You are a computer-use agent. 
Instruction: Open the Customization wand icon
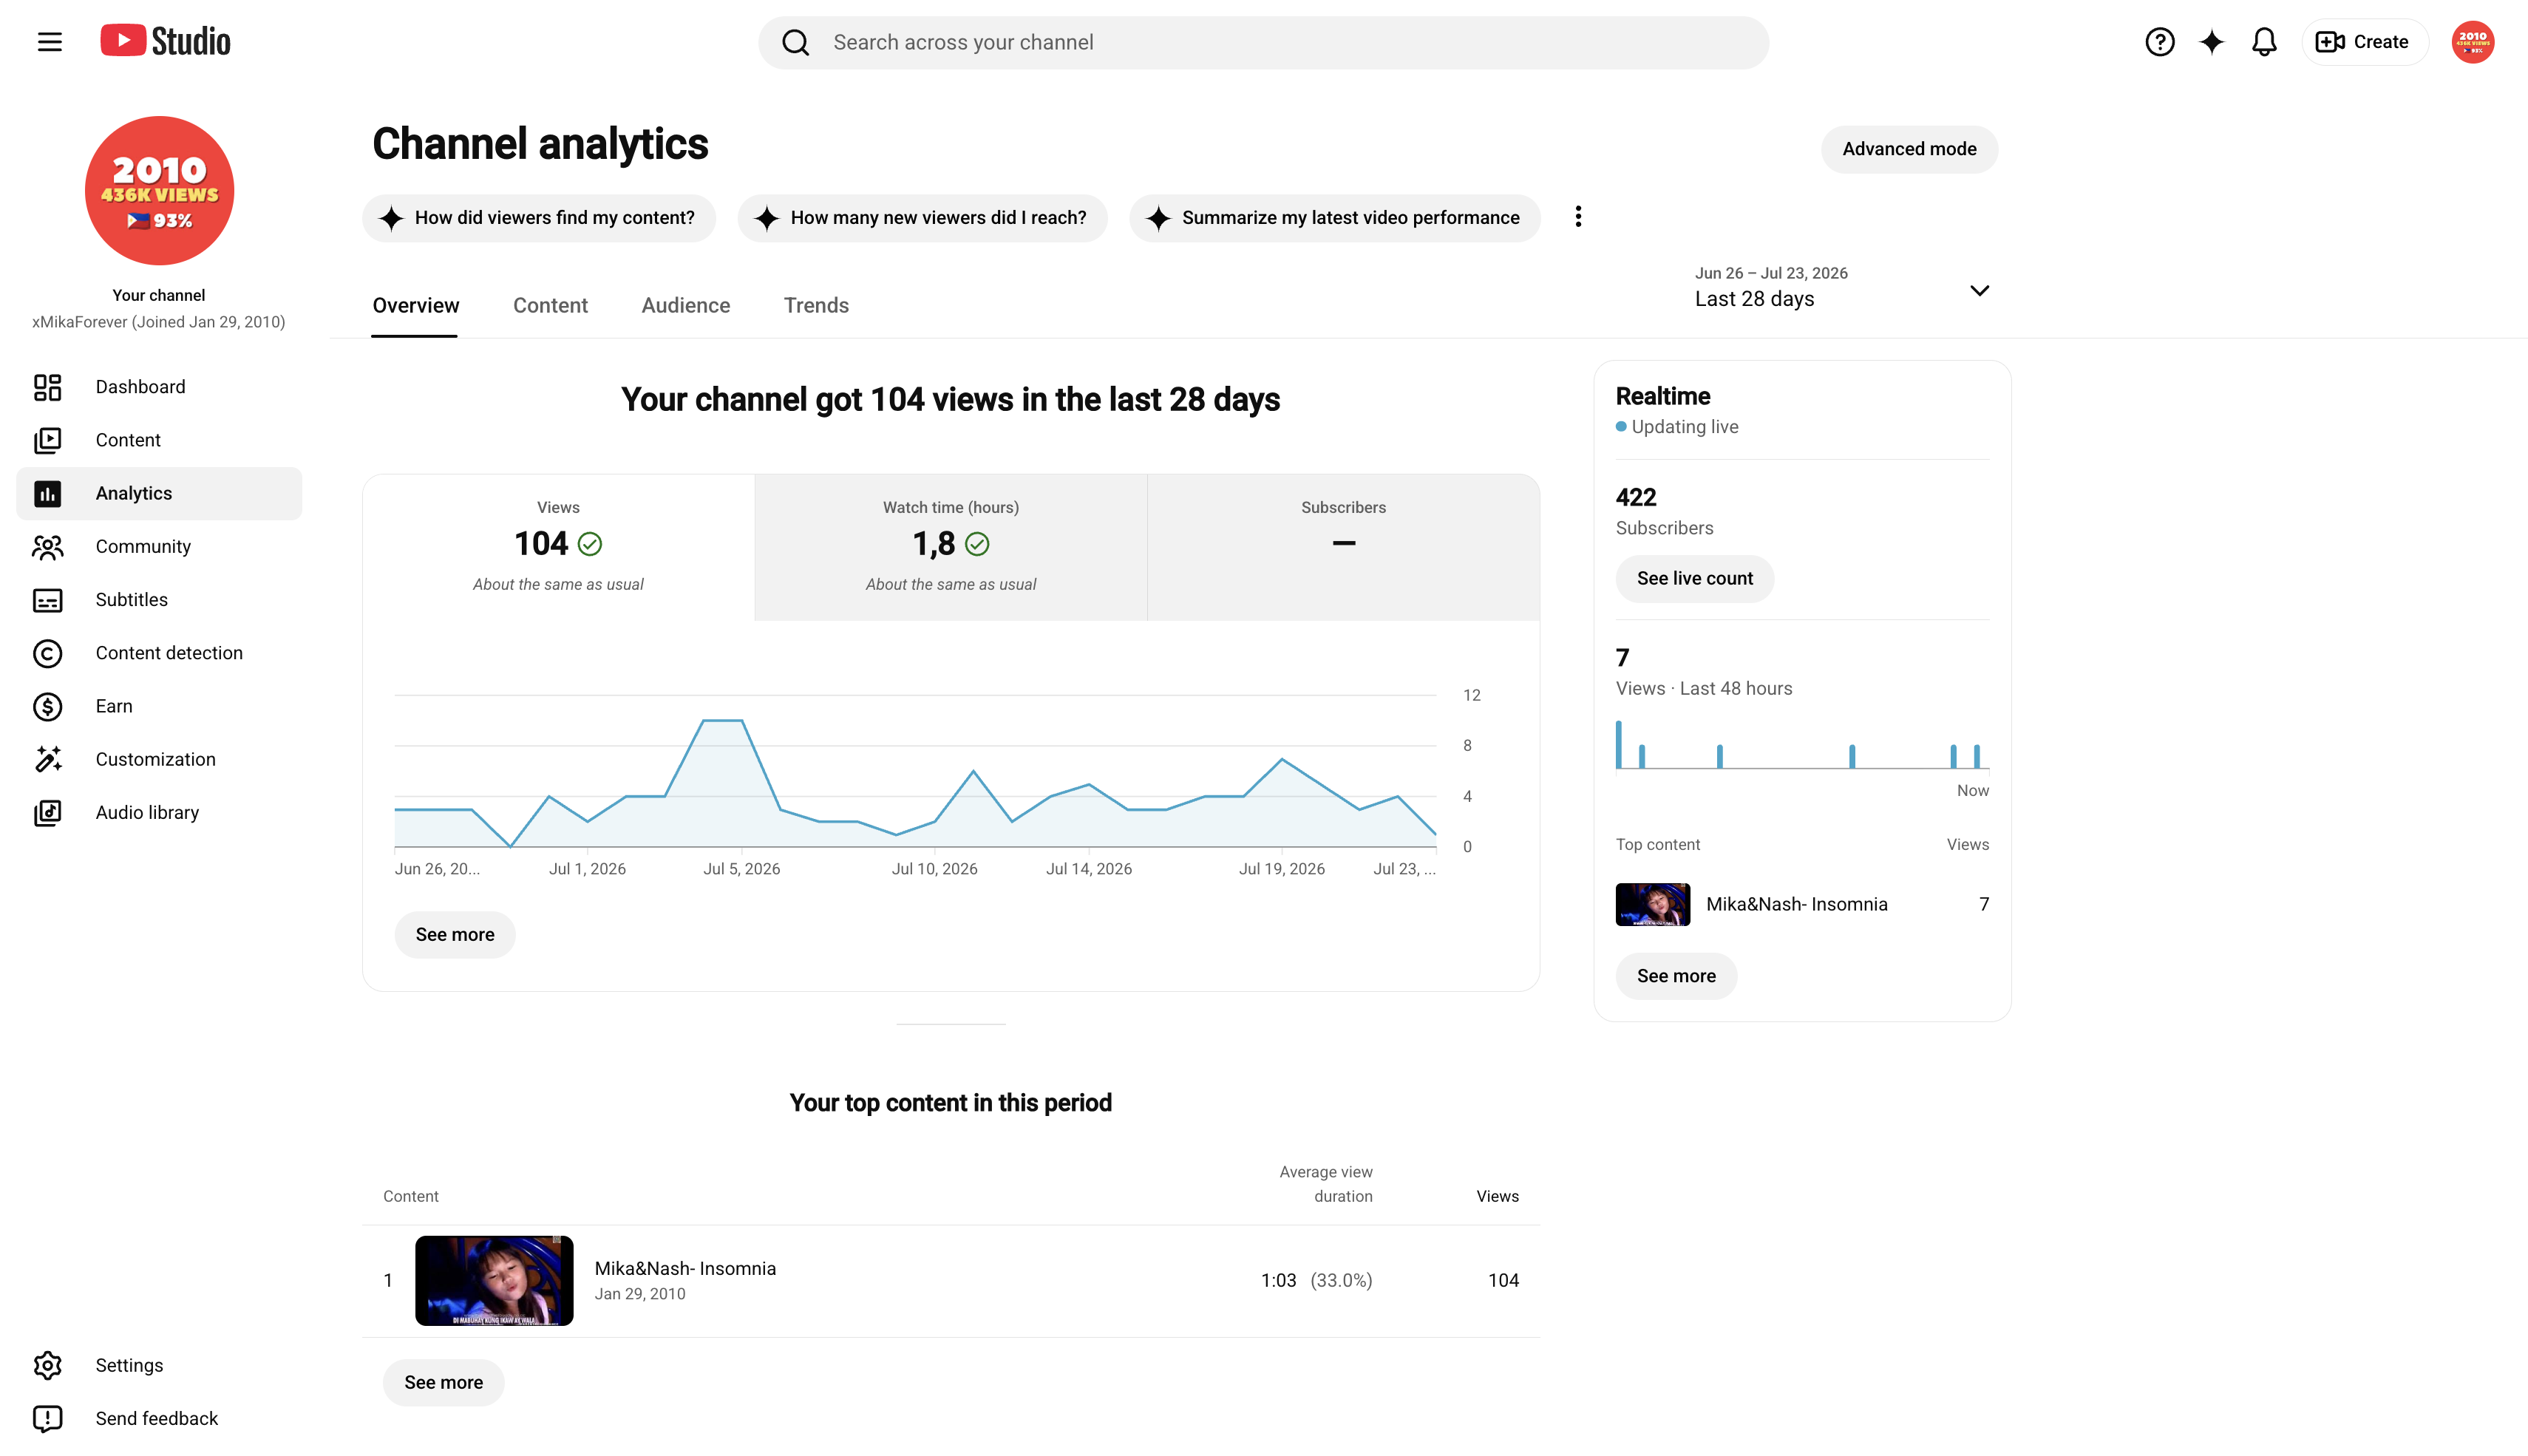point(47,759)
